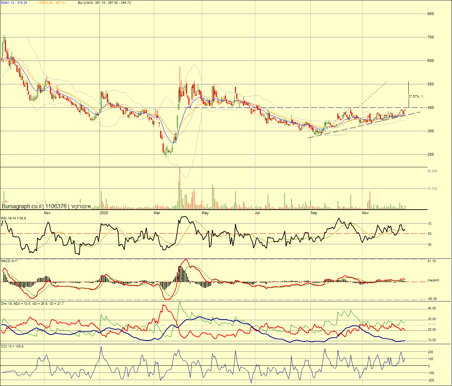Select the 30,305 volume axis label
The height and width of the screenshot is (386, 452).
(x=432, y=171)
